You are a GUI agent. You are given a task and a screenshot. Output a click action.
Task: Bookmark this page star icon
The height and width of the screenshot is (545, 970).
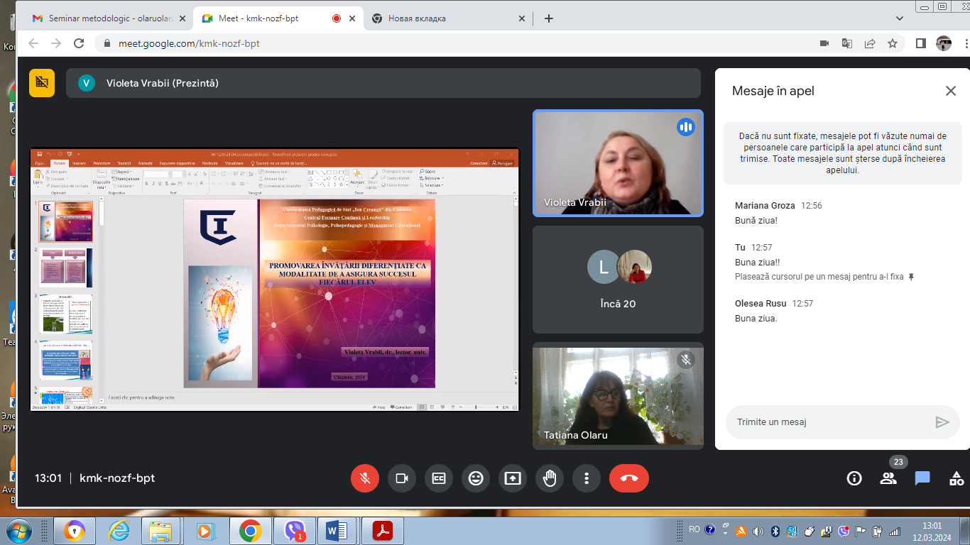(893, 43)
